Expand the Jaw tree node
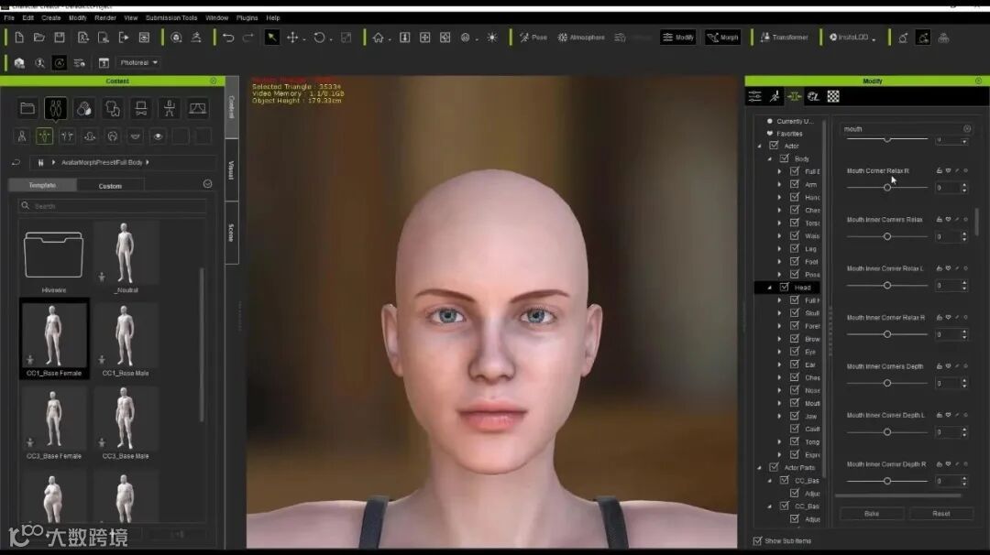Image resolution: width=990 pixels, height=555 pixels. (x=780, y=416)
